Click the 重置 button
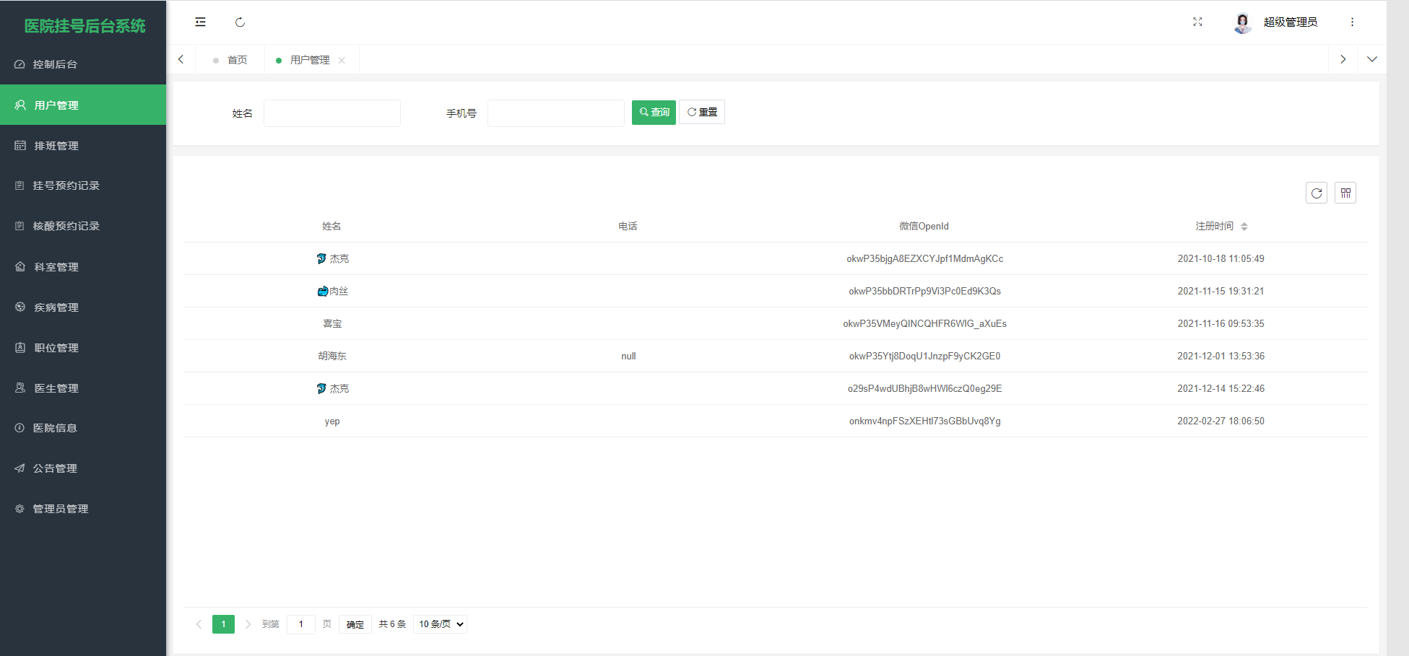Viewport: 1409px width, 656px height. click(702, 112)
